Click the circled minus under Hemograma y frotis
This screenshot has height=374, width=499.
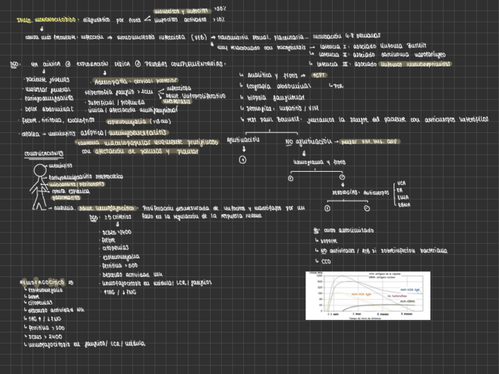pyautogui.click(x=342, y=178)
